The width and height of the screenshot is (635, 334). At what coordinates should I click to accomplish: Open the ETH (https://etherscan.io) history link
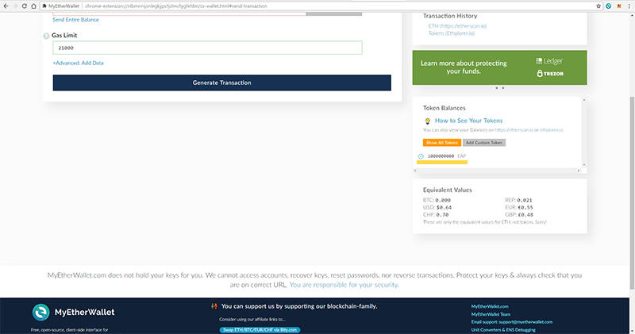pos(458,26)
